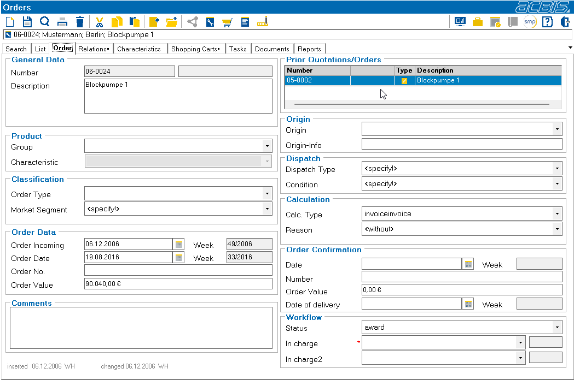Delete the record with the trash can icon

click(80, 22)
